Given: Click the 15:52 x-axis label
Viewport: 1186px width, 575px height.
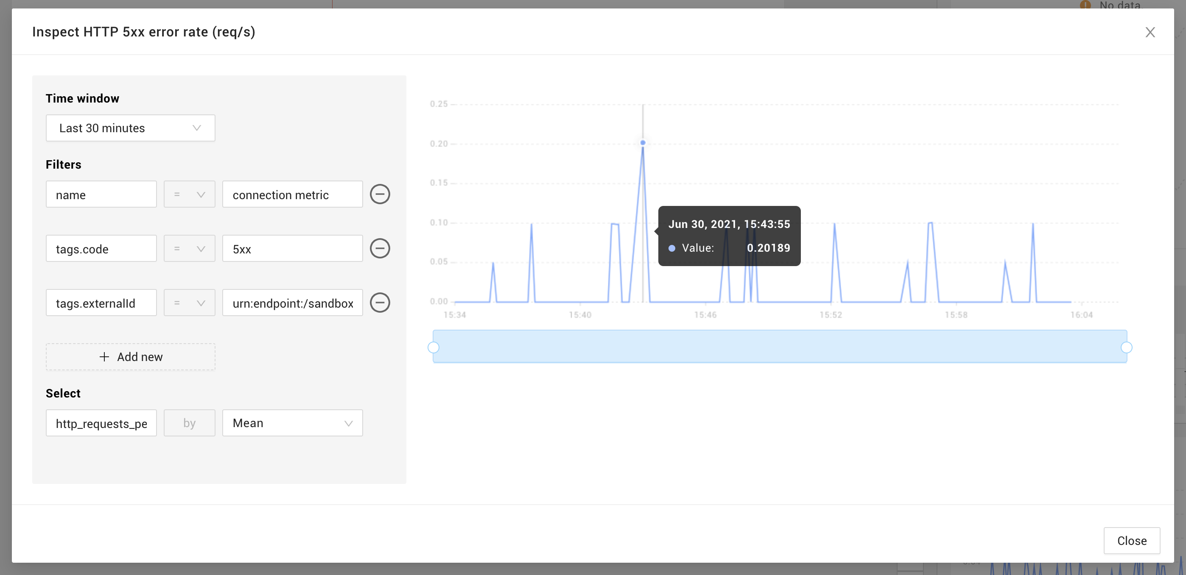Looking at the screenshot, I should click(831, 315).
